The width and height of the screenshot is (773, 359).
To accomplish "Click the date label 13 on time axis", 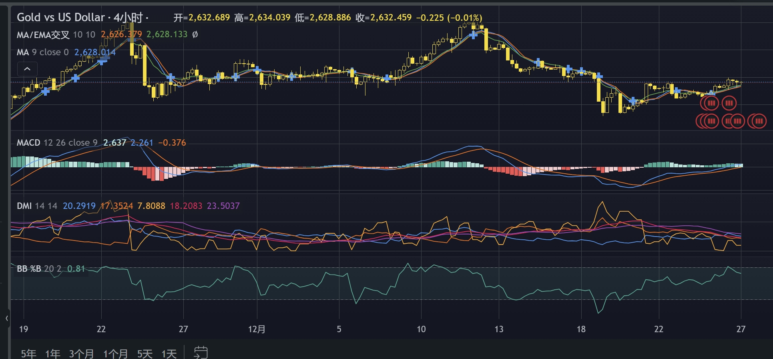I will click(x=499, y=329).
